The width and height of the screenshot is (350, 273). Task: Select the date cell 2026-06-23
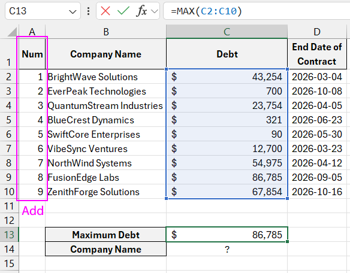pos(317,120)
